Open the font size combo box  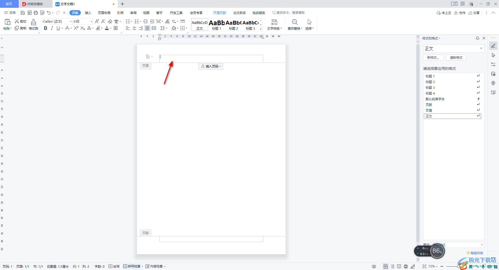click(x=82, y=21)
